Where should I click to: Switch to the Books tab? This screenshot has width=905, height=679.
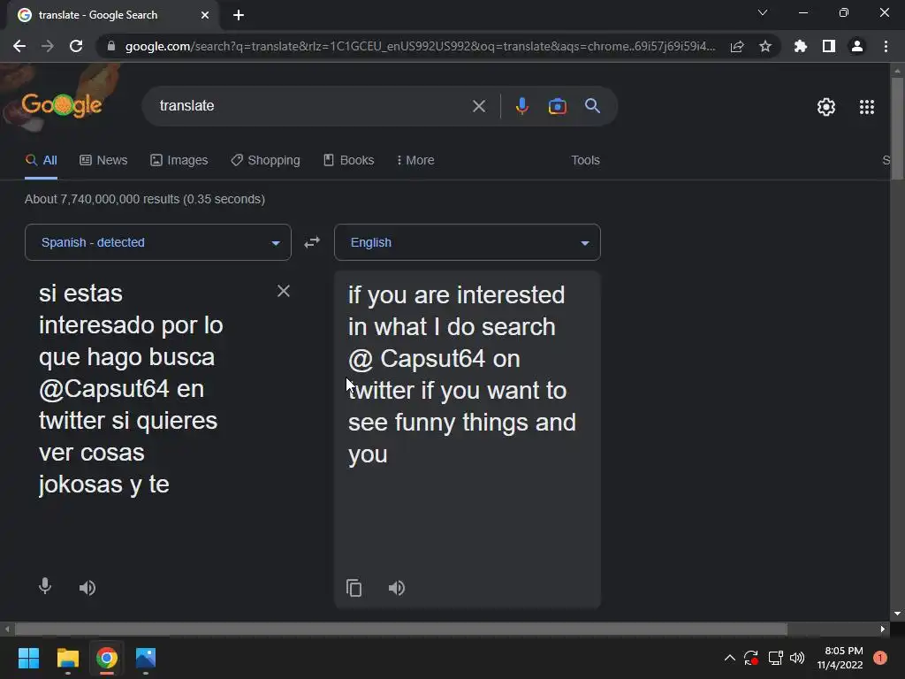pyautogui.click(x=348, y=161)
